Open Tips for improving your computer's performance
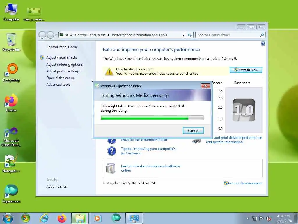The width and height of the screenshot is (298, 224). 148,151
